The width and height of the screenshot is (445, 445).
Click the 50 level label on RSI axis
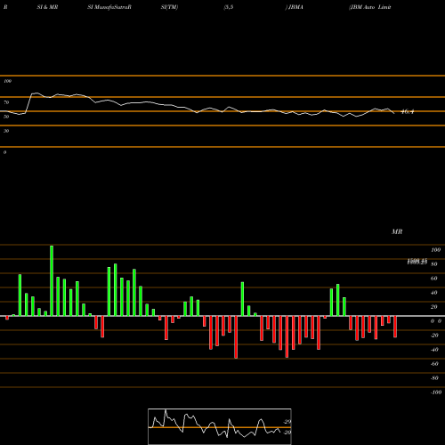pyautogui.click(x=6, y=117)
